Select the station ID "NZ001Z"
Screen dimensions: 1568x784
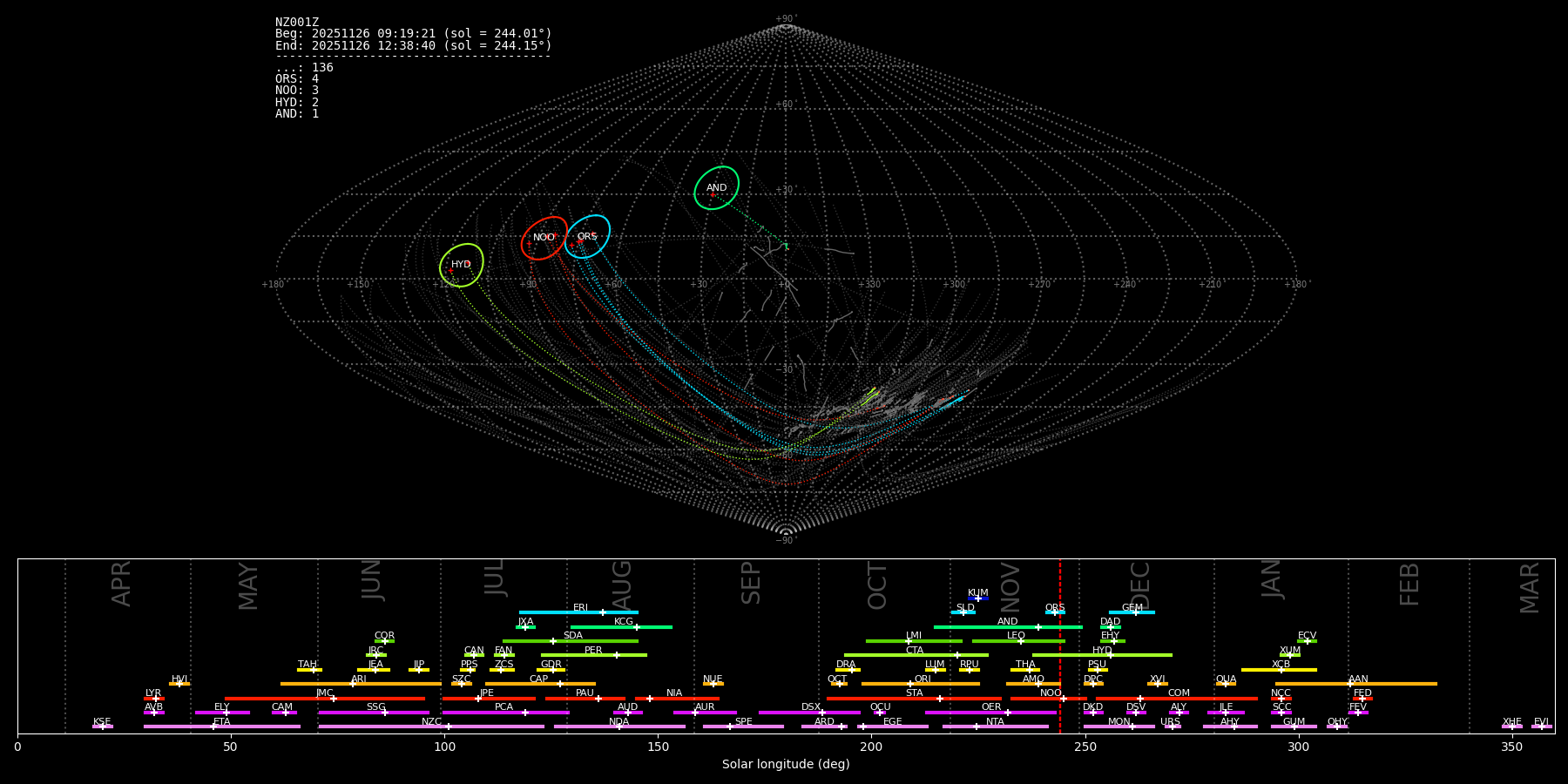[x=297, y=23]
